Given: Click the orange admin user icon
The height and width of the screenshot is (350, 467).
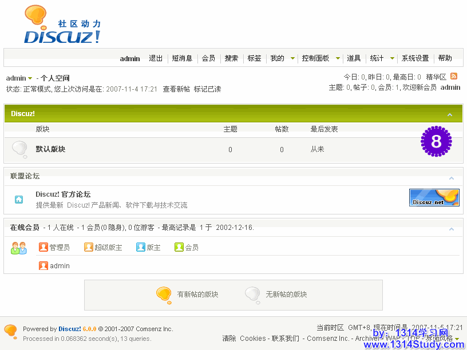Looking at the screenshot, I should click(43, 266).
